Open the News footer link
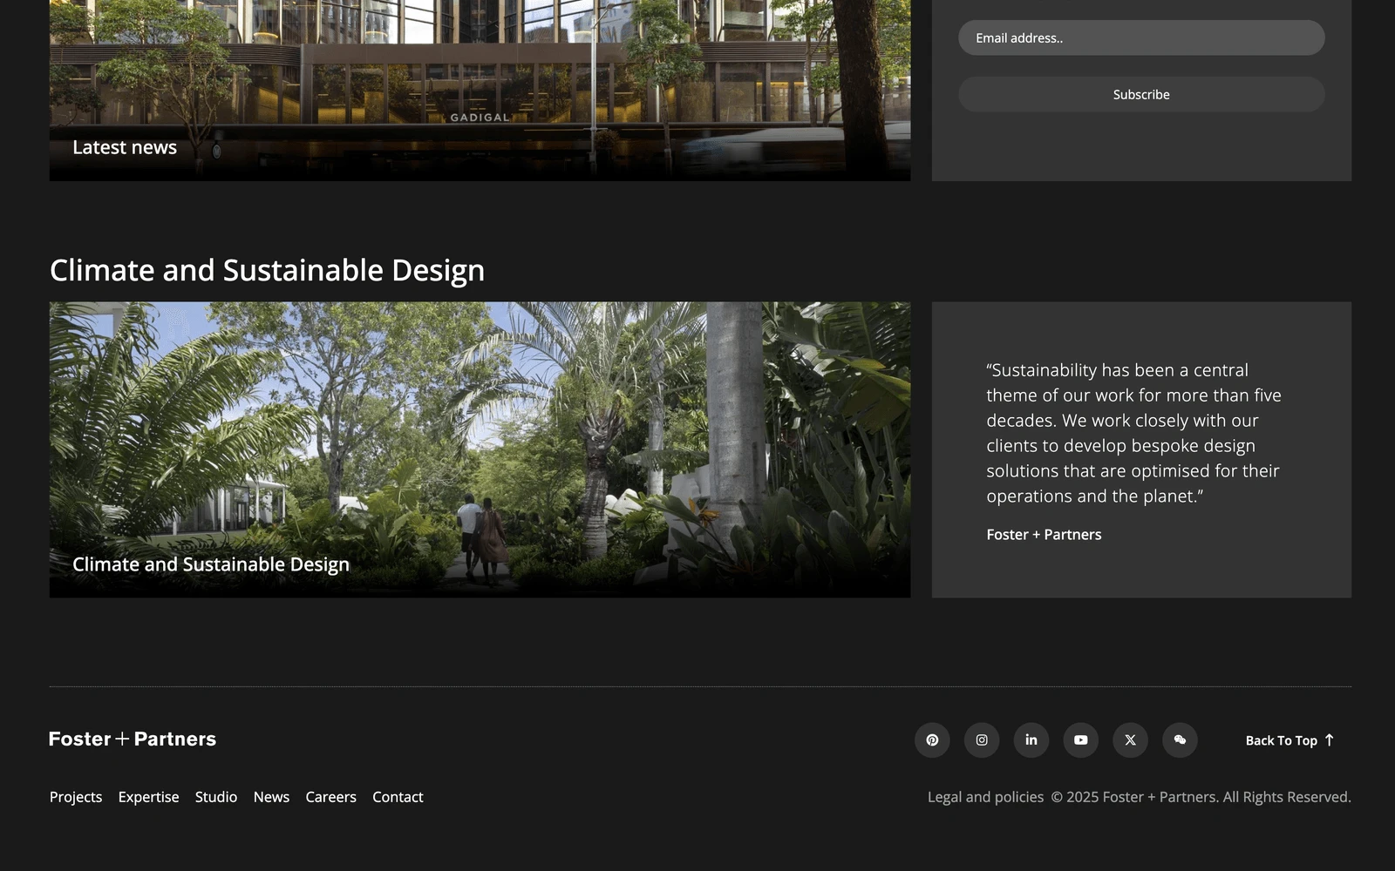Image resolution: width=1395 pixels, height=871 pixels. pos(271,797)
